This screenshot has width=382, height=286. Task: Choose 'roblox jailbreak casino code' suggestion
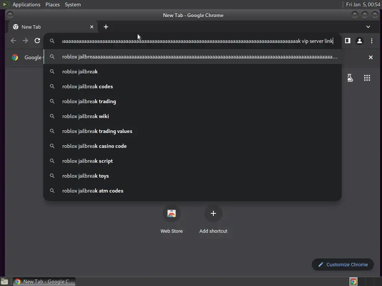point(193,146)
